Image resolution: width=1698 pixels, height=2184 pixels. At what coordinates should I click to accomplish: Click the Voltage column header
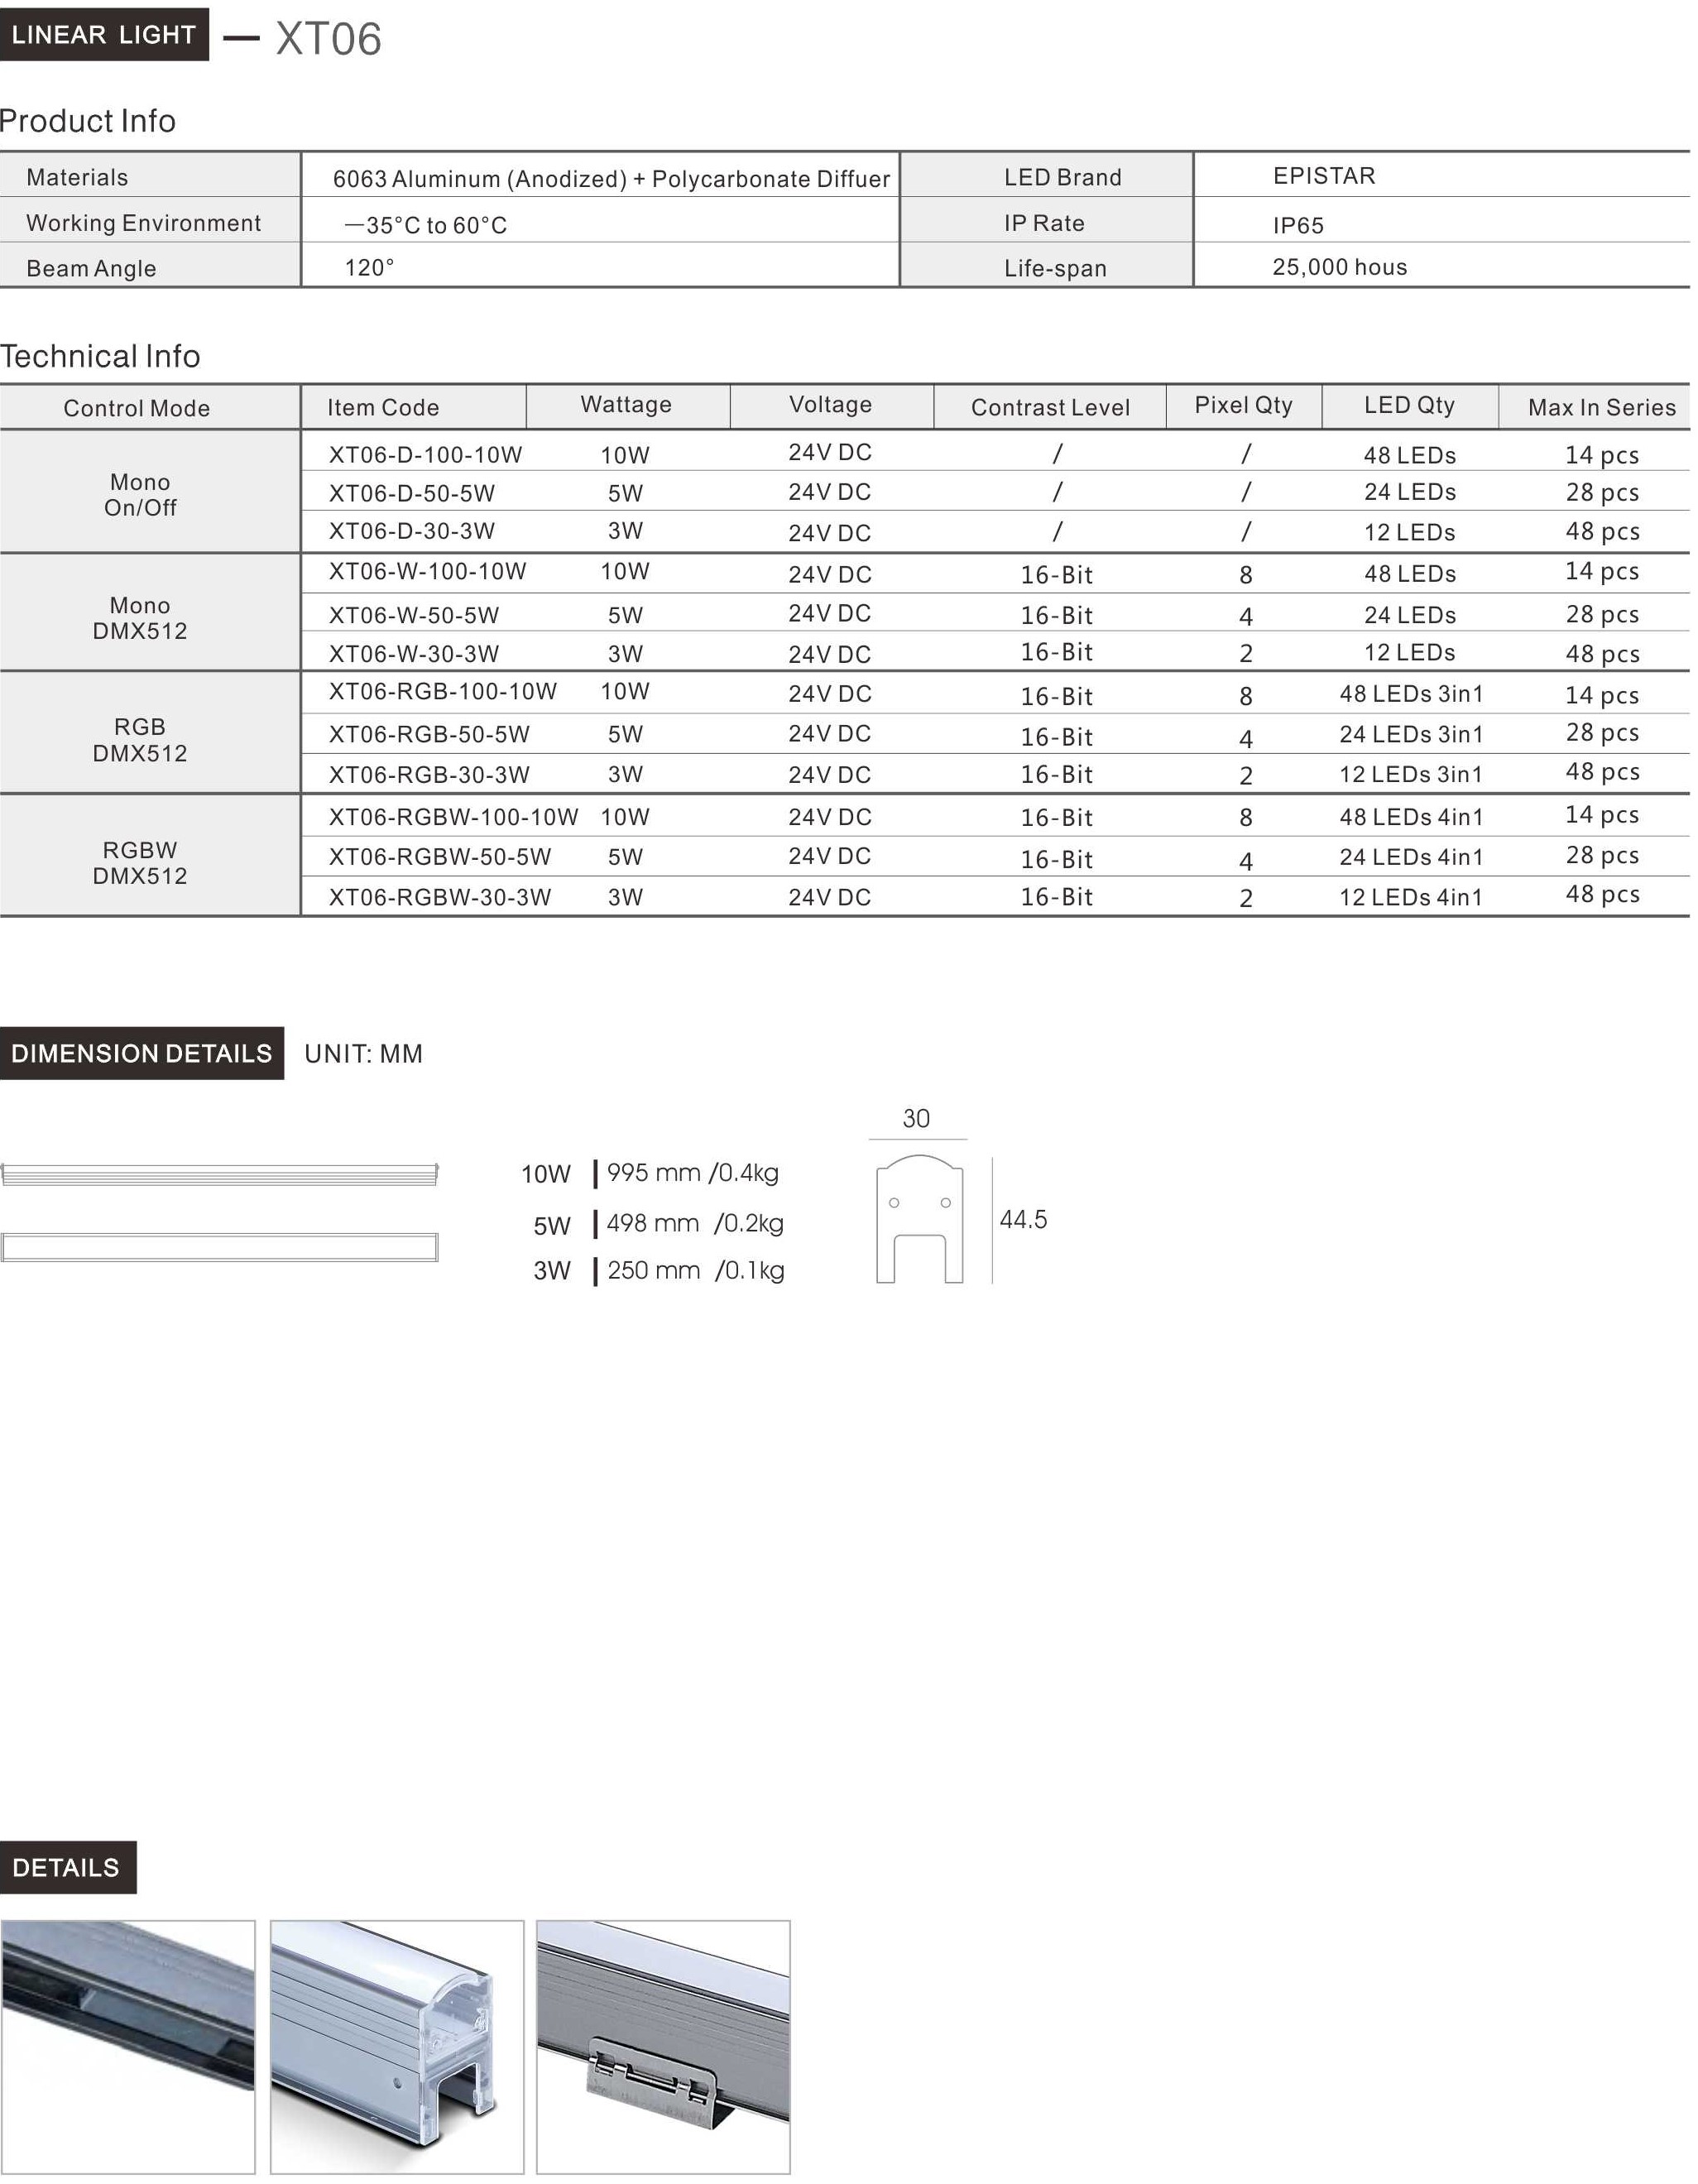coord(830,405)
